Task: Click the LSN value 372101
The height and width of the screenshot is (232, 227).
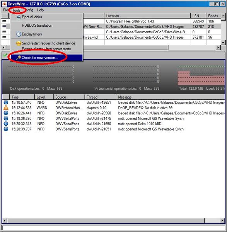Action: point(198,37)
